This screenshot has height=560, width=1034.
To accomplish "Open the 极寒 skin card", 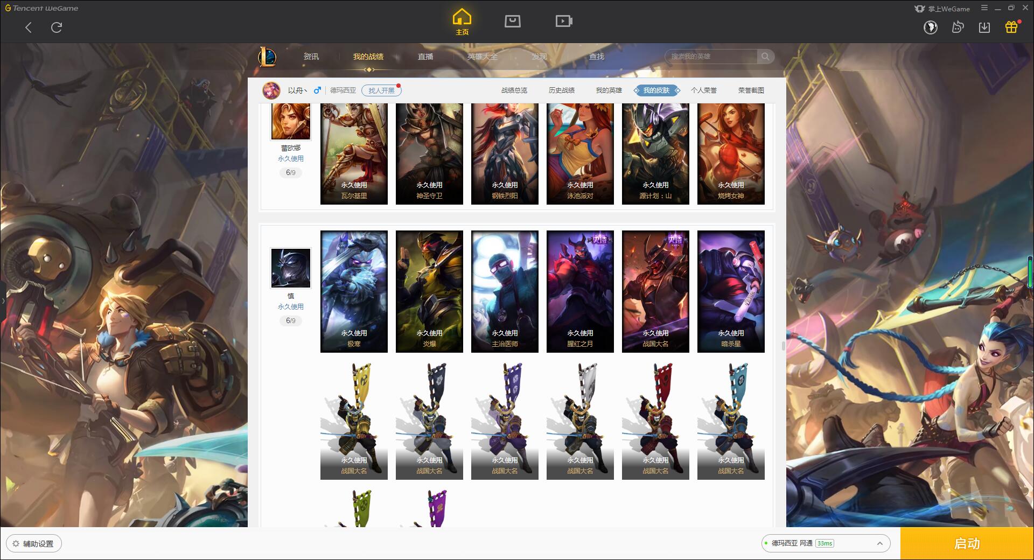I will [354, 292].
